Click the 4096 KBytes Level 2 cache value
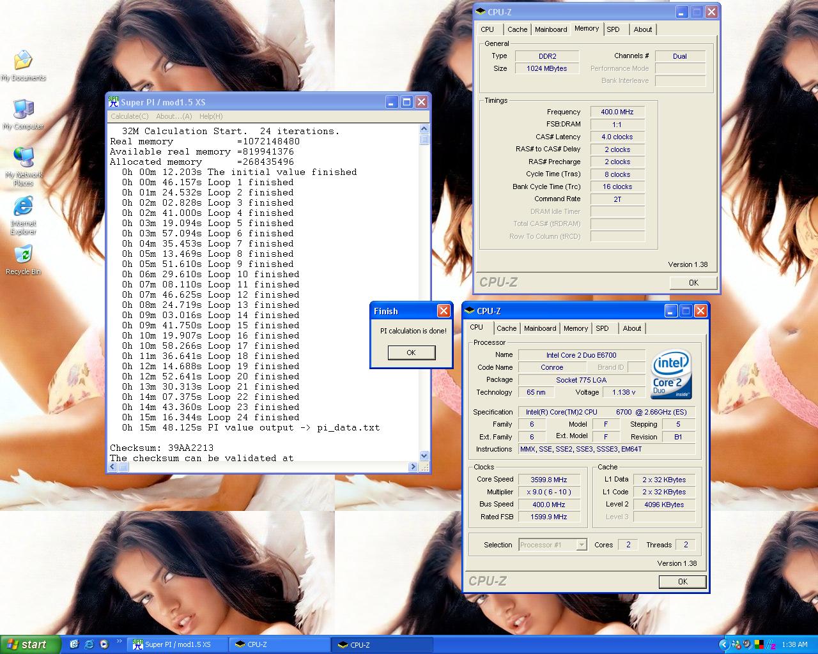 (664, 505)
